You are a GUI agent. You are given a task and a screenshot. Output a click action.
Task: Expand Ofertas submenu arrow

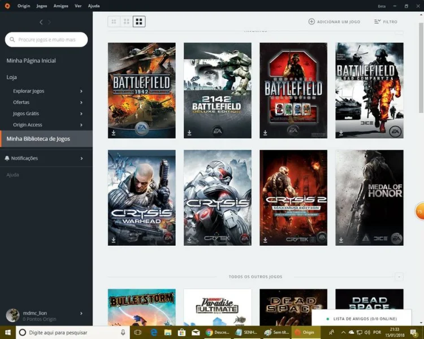(x=81, y=102)
